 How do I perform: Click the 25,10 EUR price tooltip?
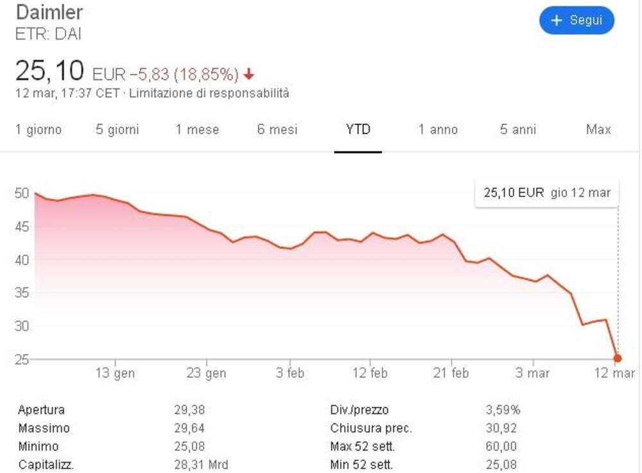(x=546, y=193)
